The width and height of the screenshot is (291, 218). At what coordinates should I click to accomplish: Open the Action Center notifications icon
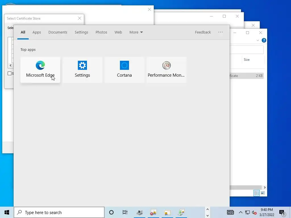282,213
